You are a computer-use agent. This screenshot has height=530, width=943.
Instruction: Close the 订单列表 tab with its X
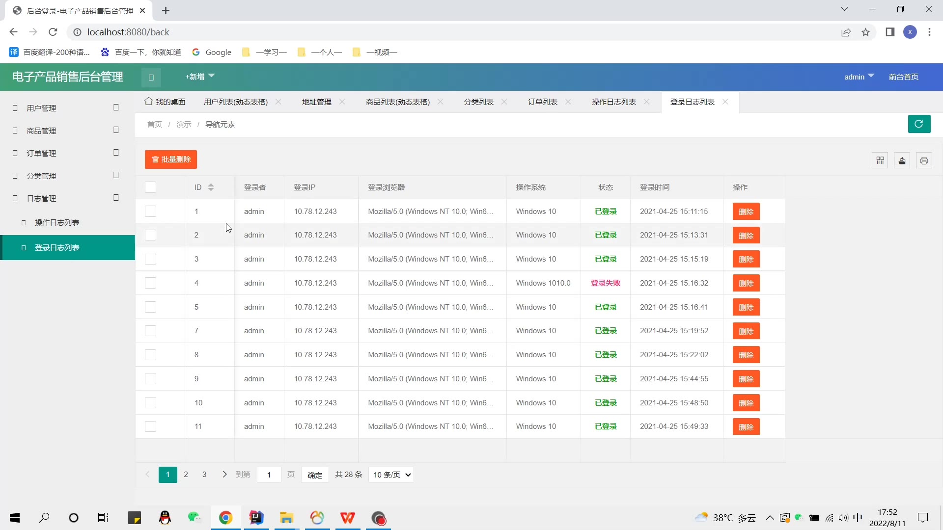click(568, 102)
